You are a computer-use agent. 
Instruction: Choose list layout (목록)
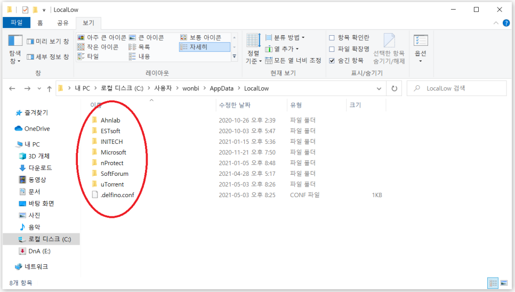(139, 47)
